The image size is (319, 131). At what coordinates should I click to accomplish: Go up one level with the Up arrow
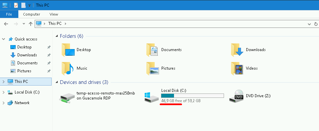point(31,24)
